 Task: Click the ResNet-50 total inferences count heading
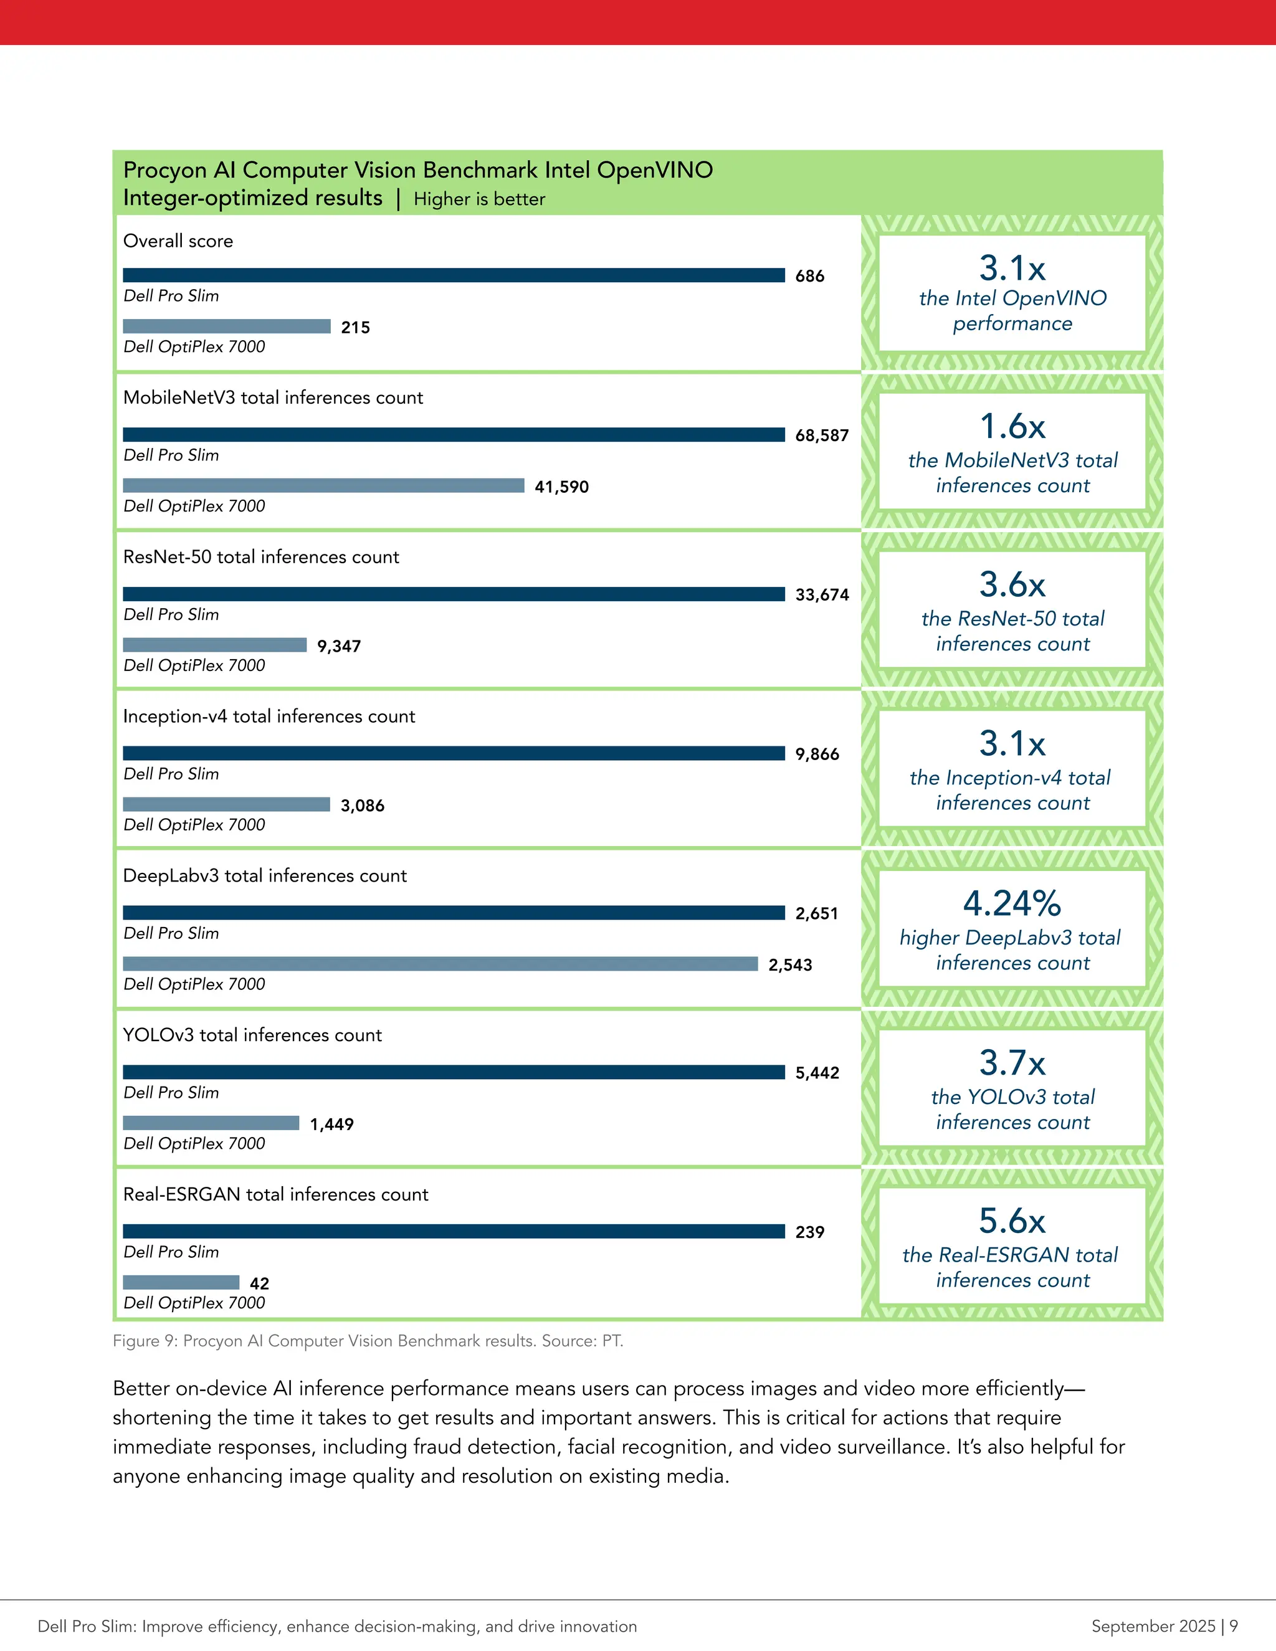(x=261, y=557)
